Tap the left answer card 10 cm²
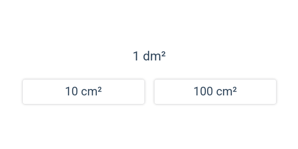The width and height of the screenshot is (298, 149). coord(83,92)
